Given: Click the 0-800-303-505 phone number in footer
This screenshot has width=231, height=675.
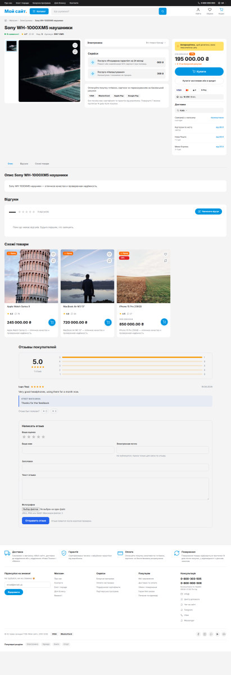Looking at the screenshot, I should [191, 578].
